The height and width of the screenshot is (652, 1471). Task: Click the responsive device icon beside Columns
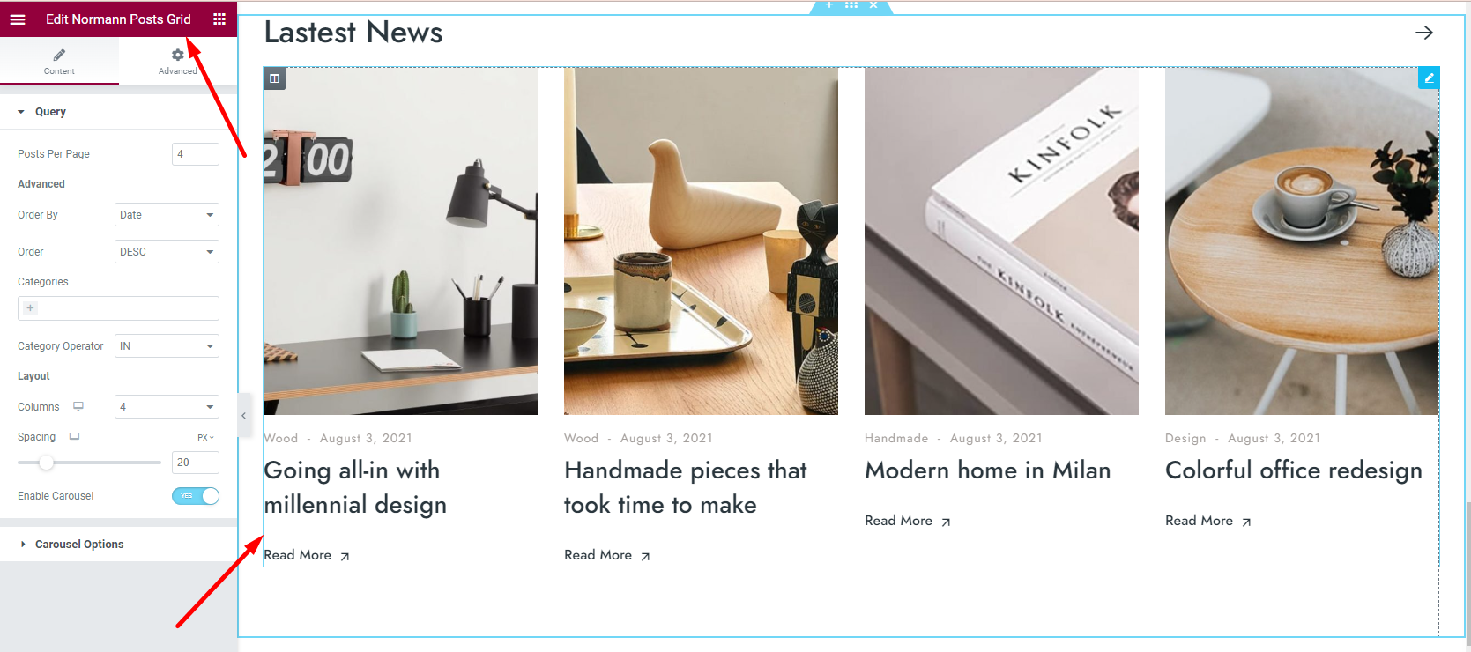coord(78,406)
